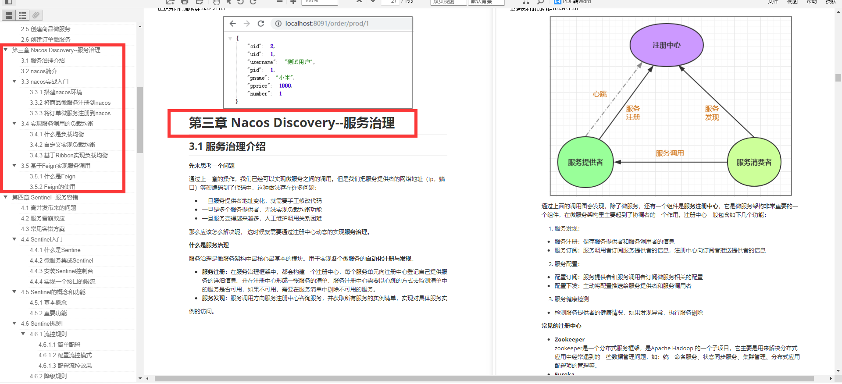Open the 帮助 menu
This screenshot has height=384, width=842.
pos(812,2)
